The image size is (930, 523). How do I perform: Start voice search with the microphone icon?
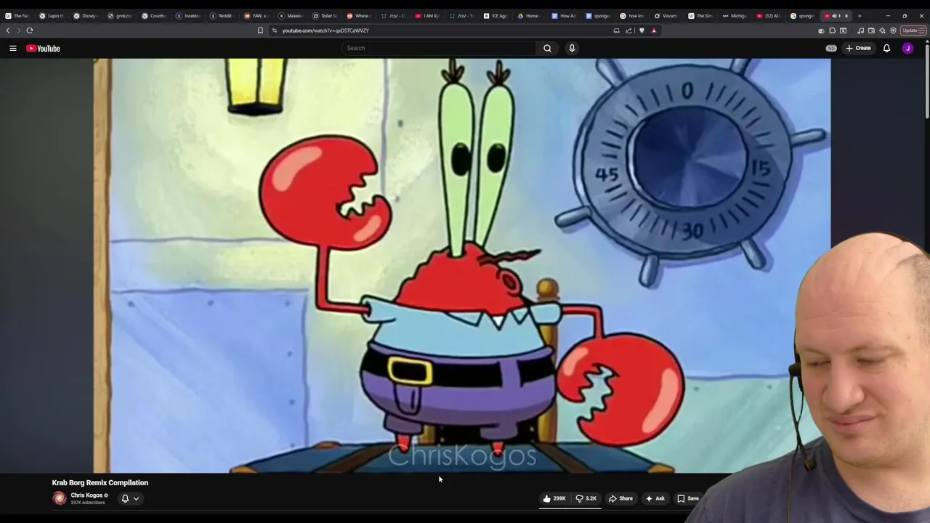[572, 48]
